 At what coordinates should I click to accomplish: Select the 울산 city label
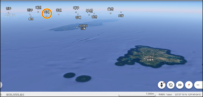110,9
